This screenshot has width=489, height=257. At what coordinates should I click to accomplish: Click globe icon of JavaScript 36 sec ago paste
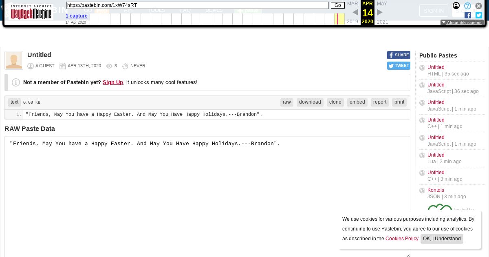point(422,85)
